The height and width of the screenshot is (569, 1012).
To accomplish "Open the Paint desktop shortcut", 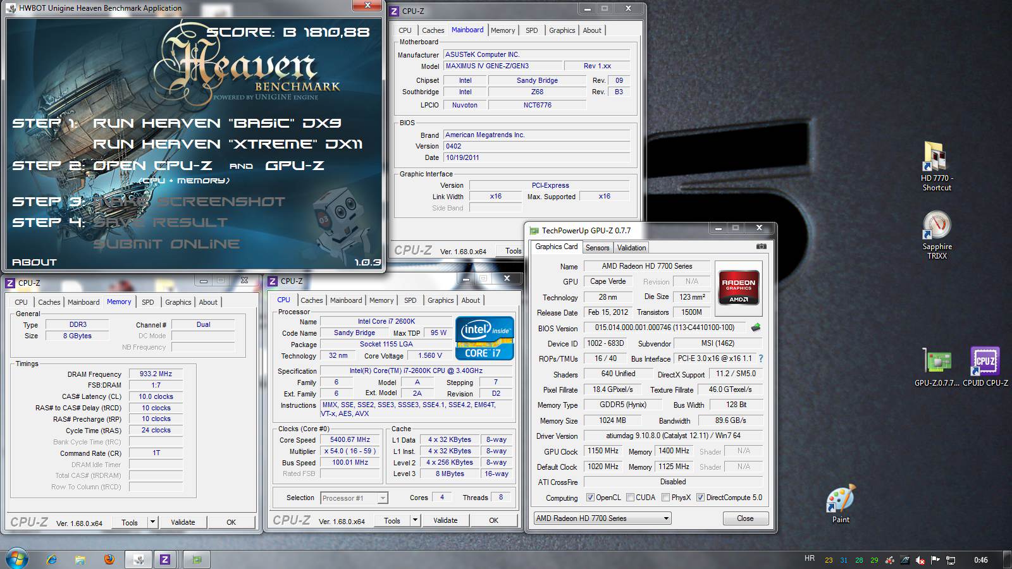I will tap(841, 505).
